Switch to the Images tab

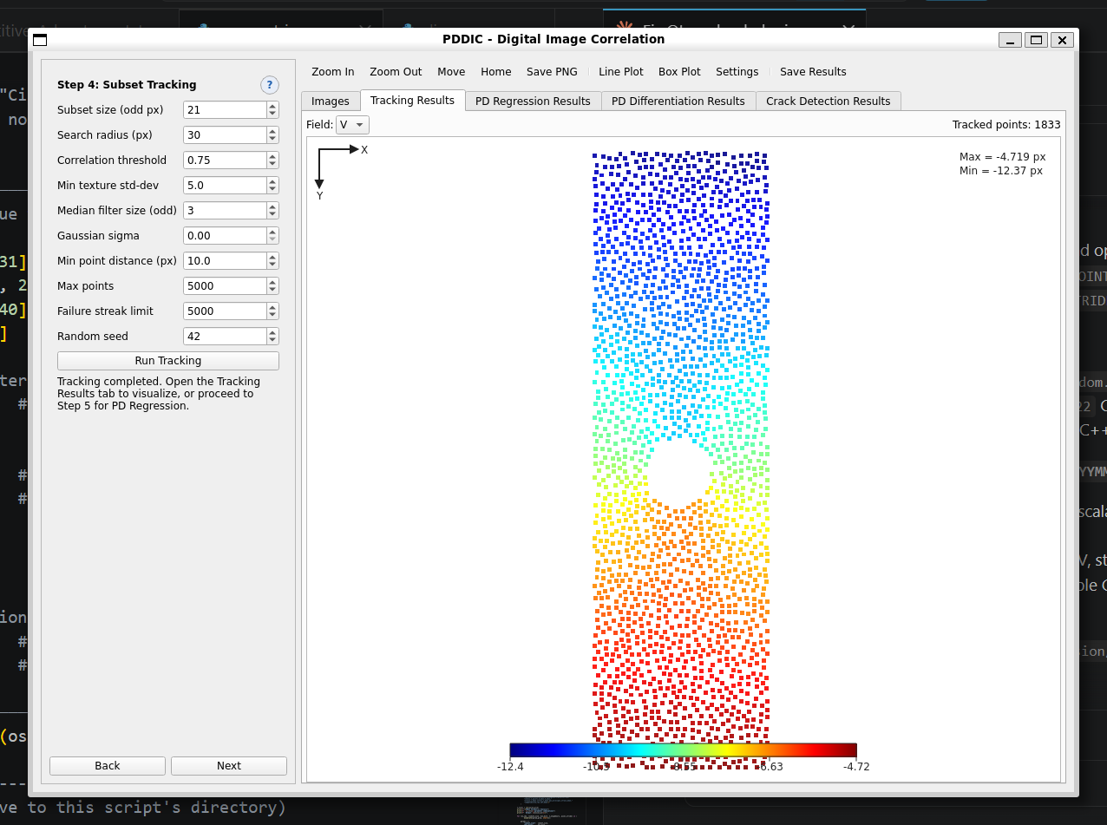[x=331, y=101]
